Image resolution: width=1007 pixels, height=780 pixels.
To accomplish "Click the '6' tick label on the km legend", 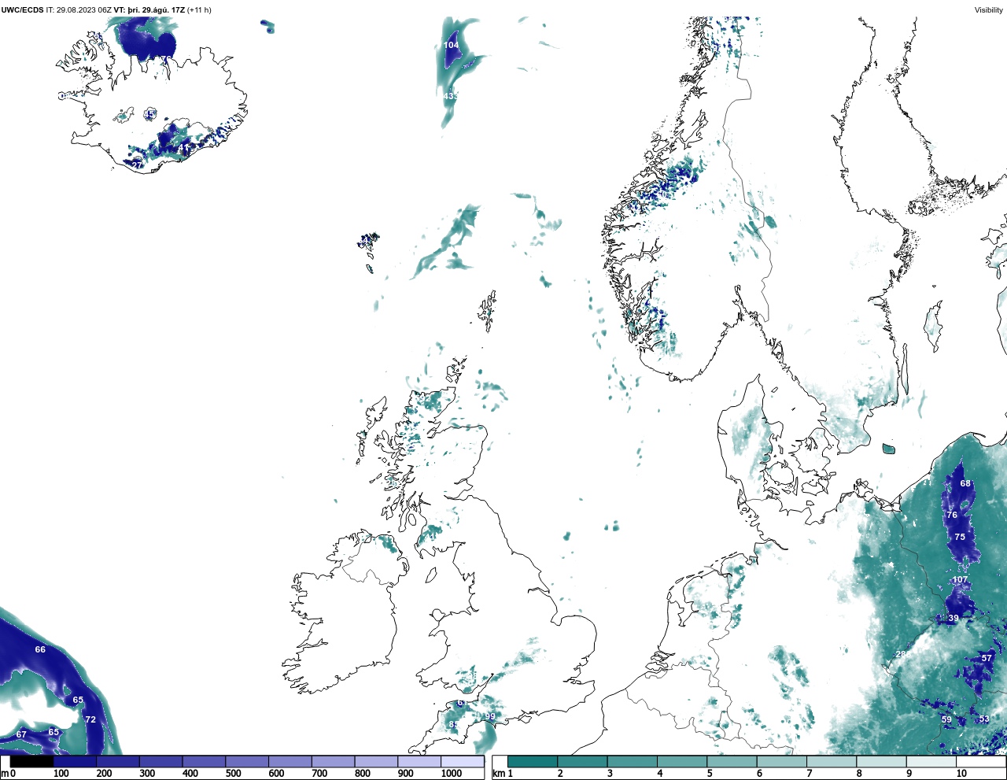I will pyautogui.click(x=759, y=774).
